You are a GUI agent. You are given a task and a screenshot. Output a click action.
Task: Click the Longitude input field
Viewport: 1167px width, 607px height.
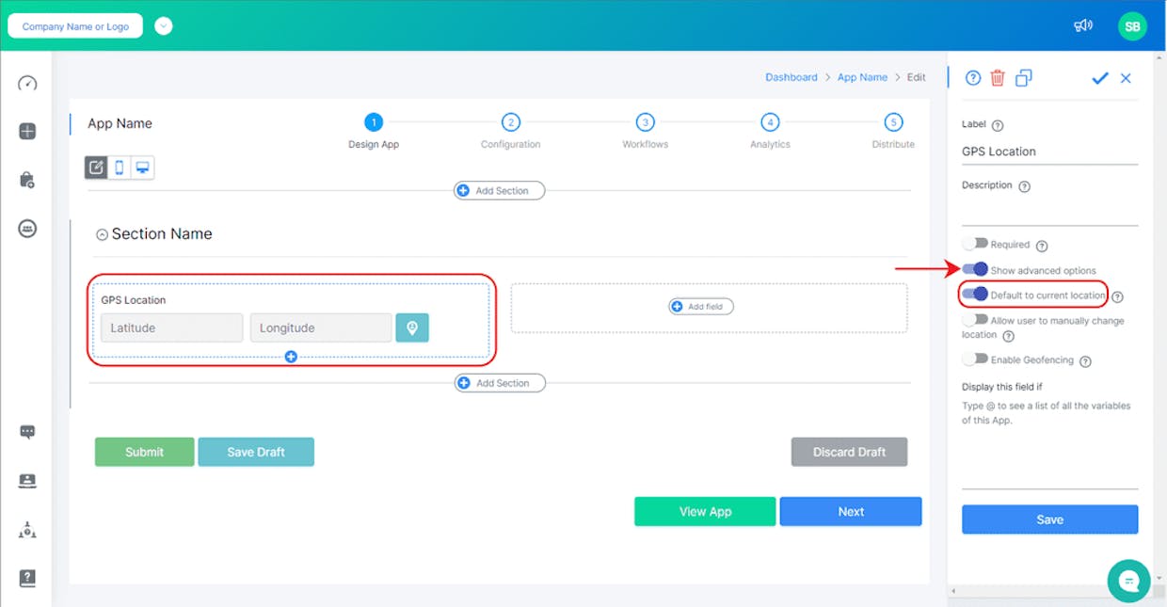[x=321, y=327]
